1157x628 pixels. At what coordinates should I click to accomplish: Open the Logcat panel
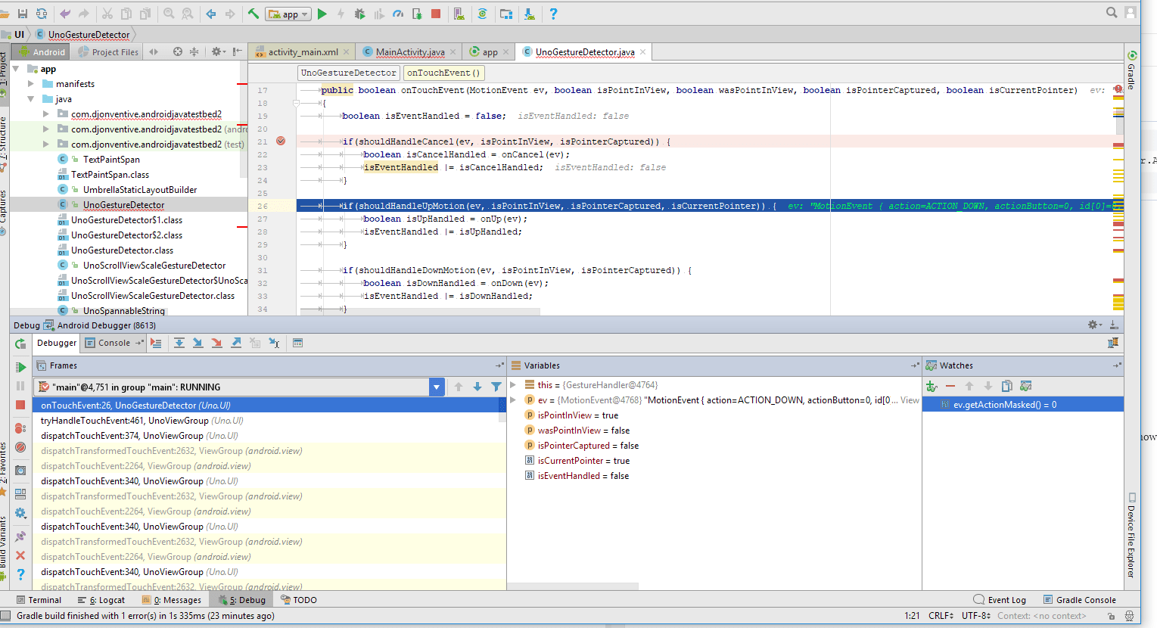click(x=106, y=599)
